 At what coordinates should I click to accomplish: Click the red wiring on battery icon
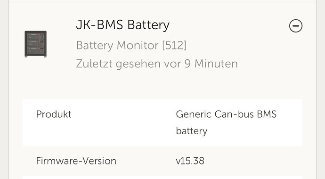pos(38,43)
